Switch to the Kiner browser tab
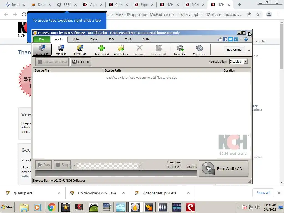Image resolution: width=284 pixels, height=213 pixels. click(x=41, y=5)
